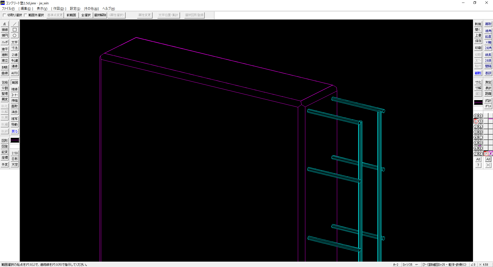Image resolution: width=493 pixels, height=267 pixels.
Task: Open the 2.5D view tool
Action: pyautogui.click(x=15, y=153)
